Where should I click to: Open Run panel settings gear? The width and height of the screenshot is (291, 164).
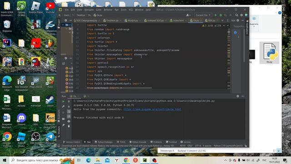coord(238,96)
